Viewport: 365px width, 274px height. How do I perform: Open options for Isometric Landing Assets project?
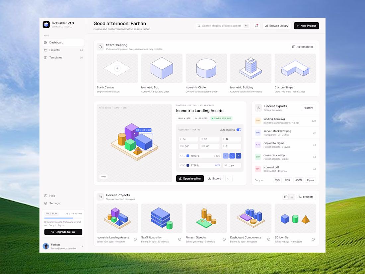click(135, 239)
